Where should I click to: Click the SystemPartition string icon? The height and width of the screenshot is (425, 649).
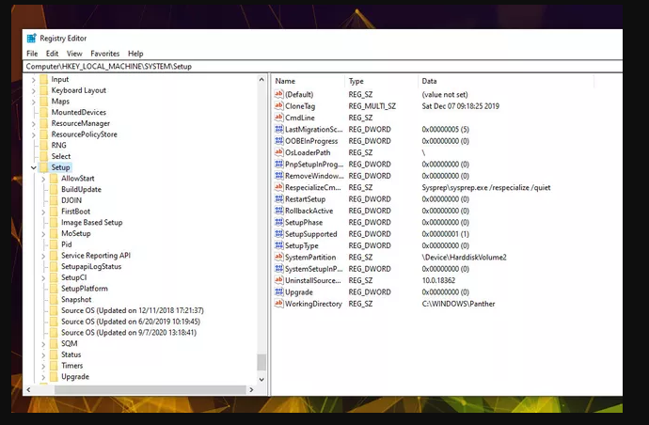pos(279,257)
